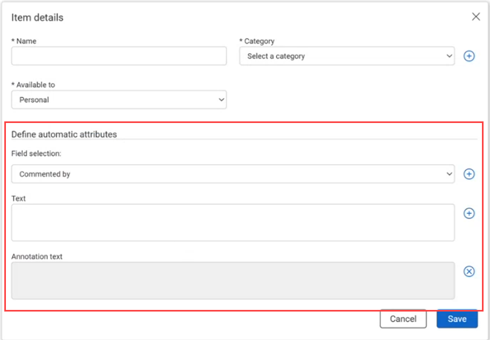Viewport: 490px width, 340px height.
Task: Add a new category using plus icon
Action: [x=469, y=56]
